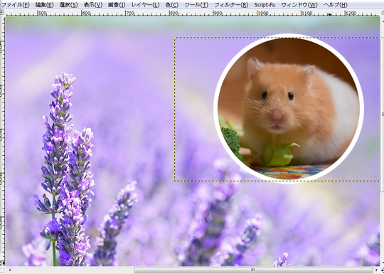Image resolution: width=384 pixels, height=274 pixels.
Task: Open the フィルター(R) menu
Action: tap(231, 5)
